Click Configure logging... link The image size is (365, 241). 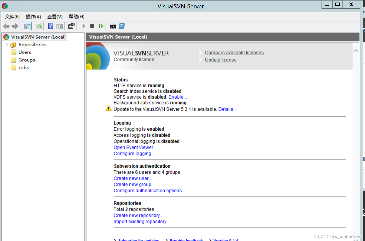[x=134, y=154]
